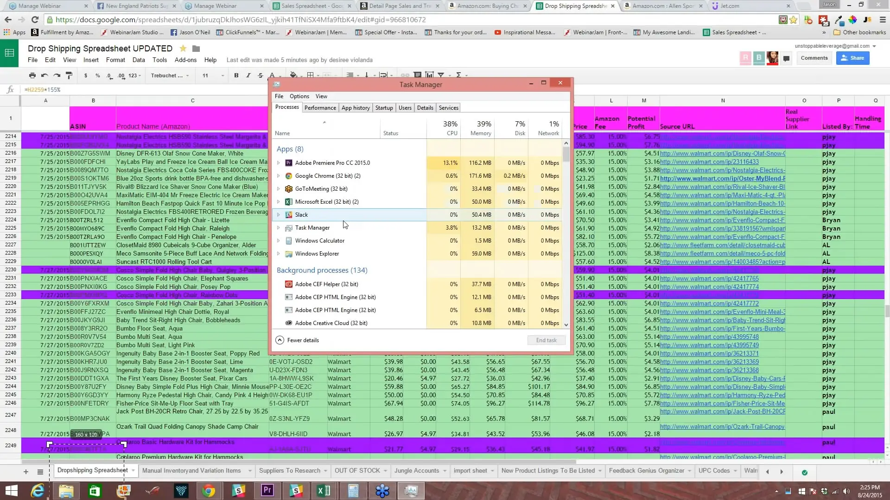Expand Google Chrome process group

click(279, 176)
